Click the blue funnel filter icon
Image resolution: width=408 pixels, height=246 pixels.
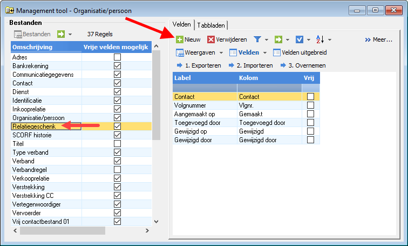tap(257, 39)
